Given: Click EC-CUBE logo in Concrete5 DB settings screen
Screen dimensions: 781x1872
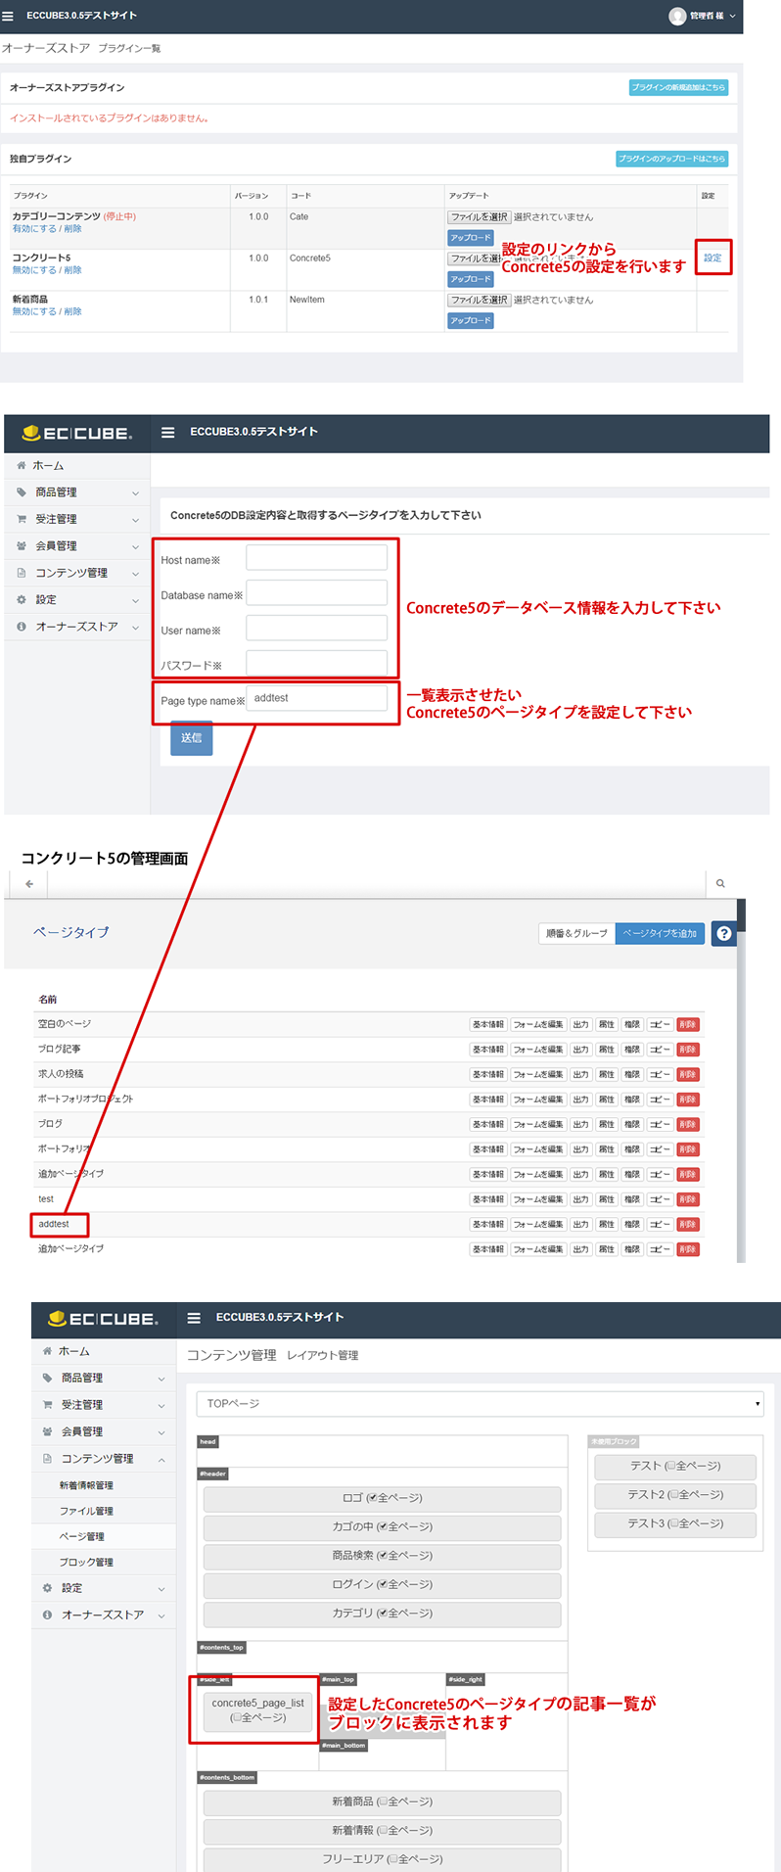Looking at the screenshot, I should (77, 433).
